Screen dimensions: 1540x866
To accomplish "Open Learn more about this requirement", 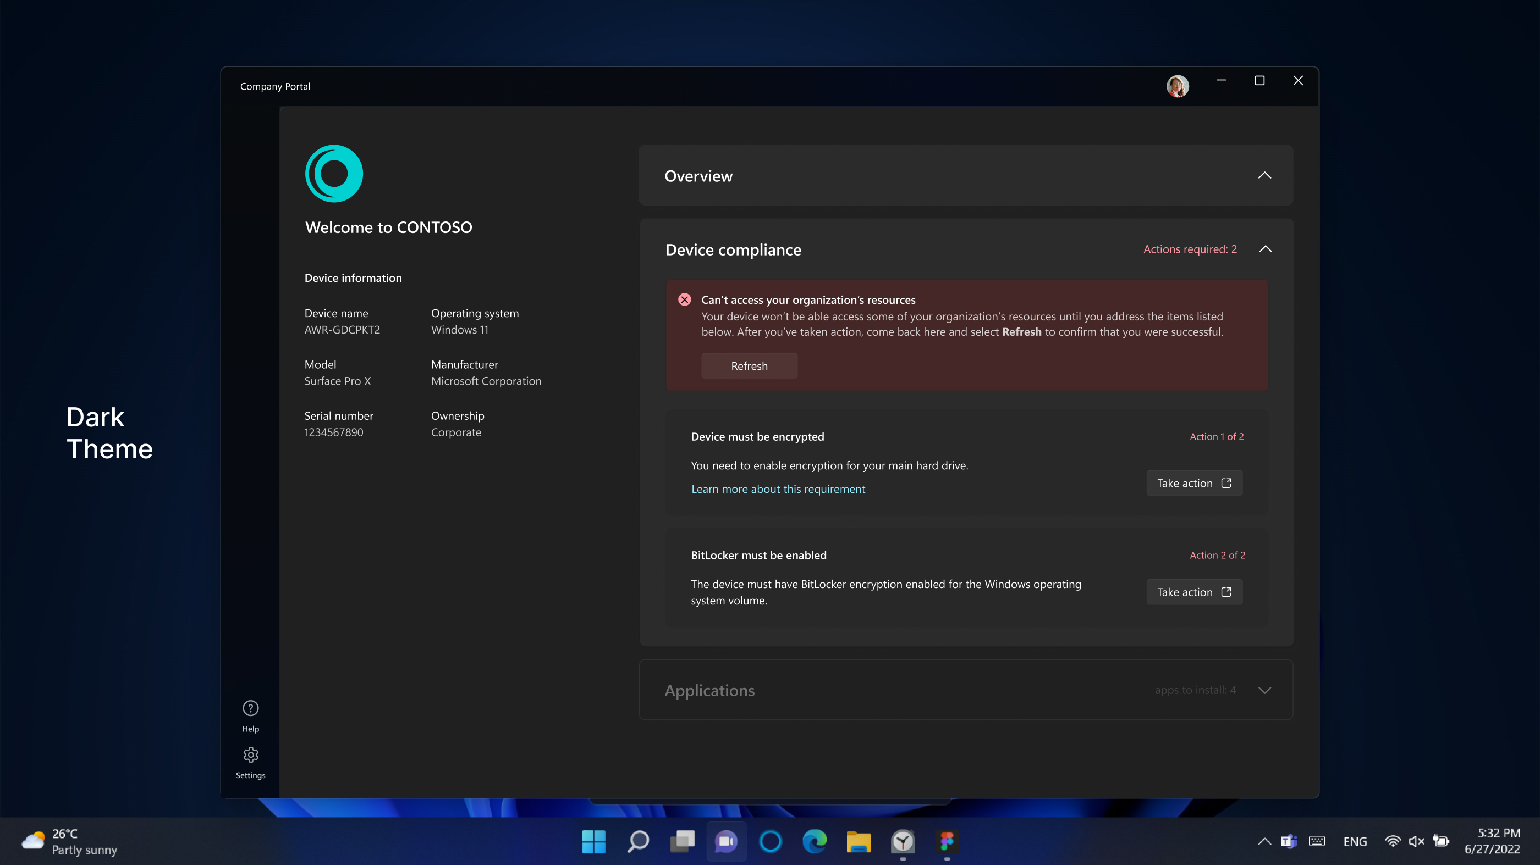I will coord(778,489).
